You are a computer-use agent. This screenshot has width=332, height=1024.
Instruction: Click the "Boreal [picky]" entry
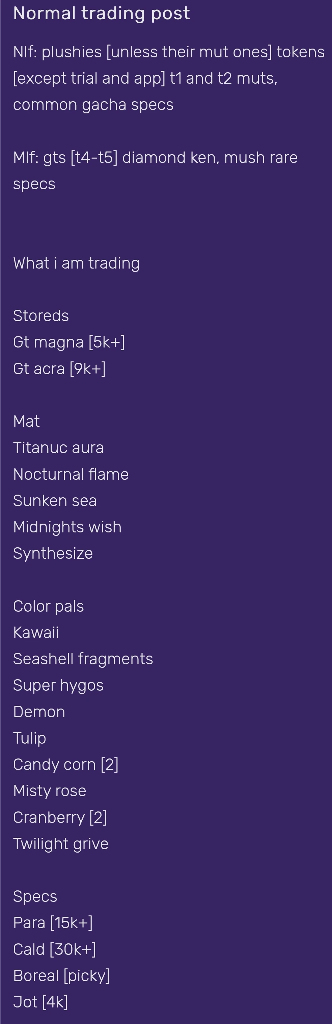coord(61,975)
